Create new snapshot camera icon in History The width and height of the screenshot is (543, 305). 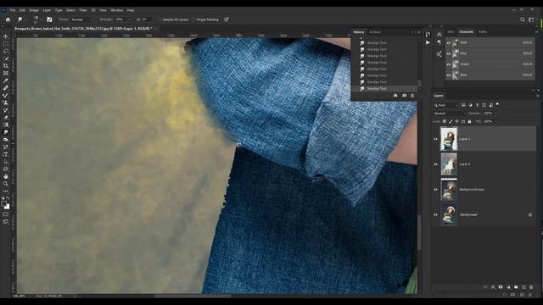tap(404, 96)
